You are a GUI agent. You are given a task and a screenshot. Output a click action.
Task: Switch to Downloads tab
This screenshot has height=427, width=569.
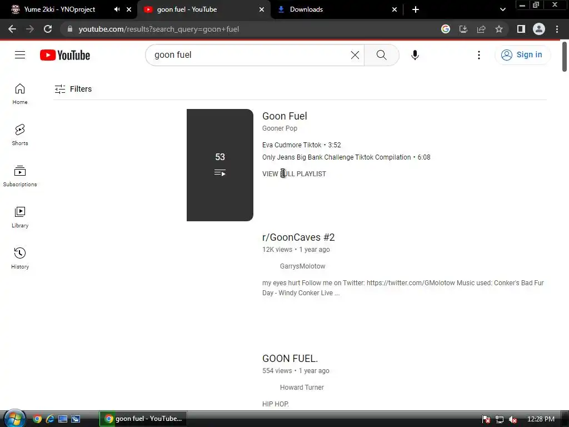pos(306,9)
